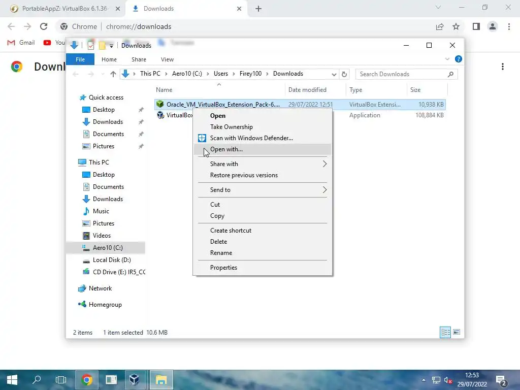Select 'Restore previous versions'
The height and width of the screenshot is (390, 520).
point(263,175)
